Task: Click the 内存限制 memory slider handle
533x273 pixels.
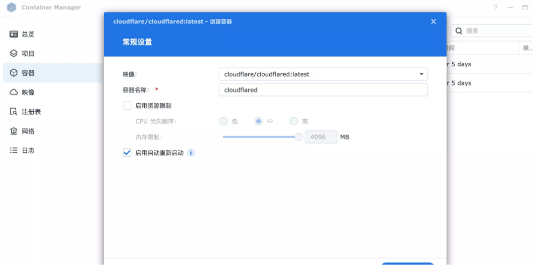Action: pyautogui.click(x=299, y=136)
